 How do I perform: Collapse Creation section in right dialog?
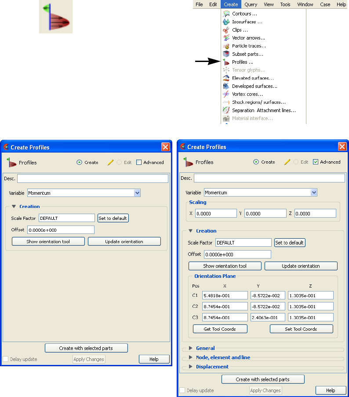(x=191, y=231)
